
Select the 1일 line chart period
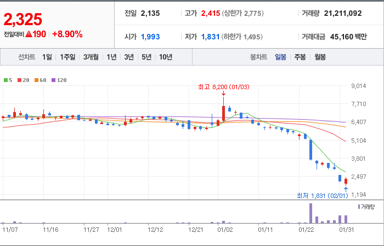point(47,57)
